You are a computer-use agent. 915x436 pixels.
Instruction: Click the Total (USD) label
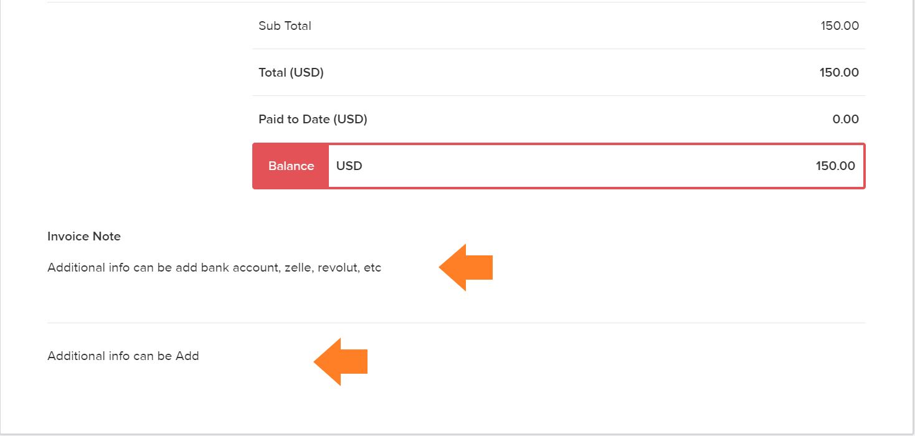click(x=291, y=73)
